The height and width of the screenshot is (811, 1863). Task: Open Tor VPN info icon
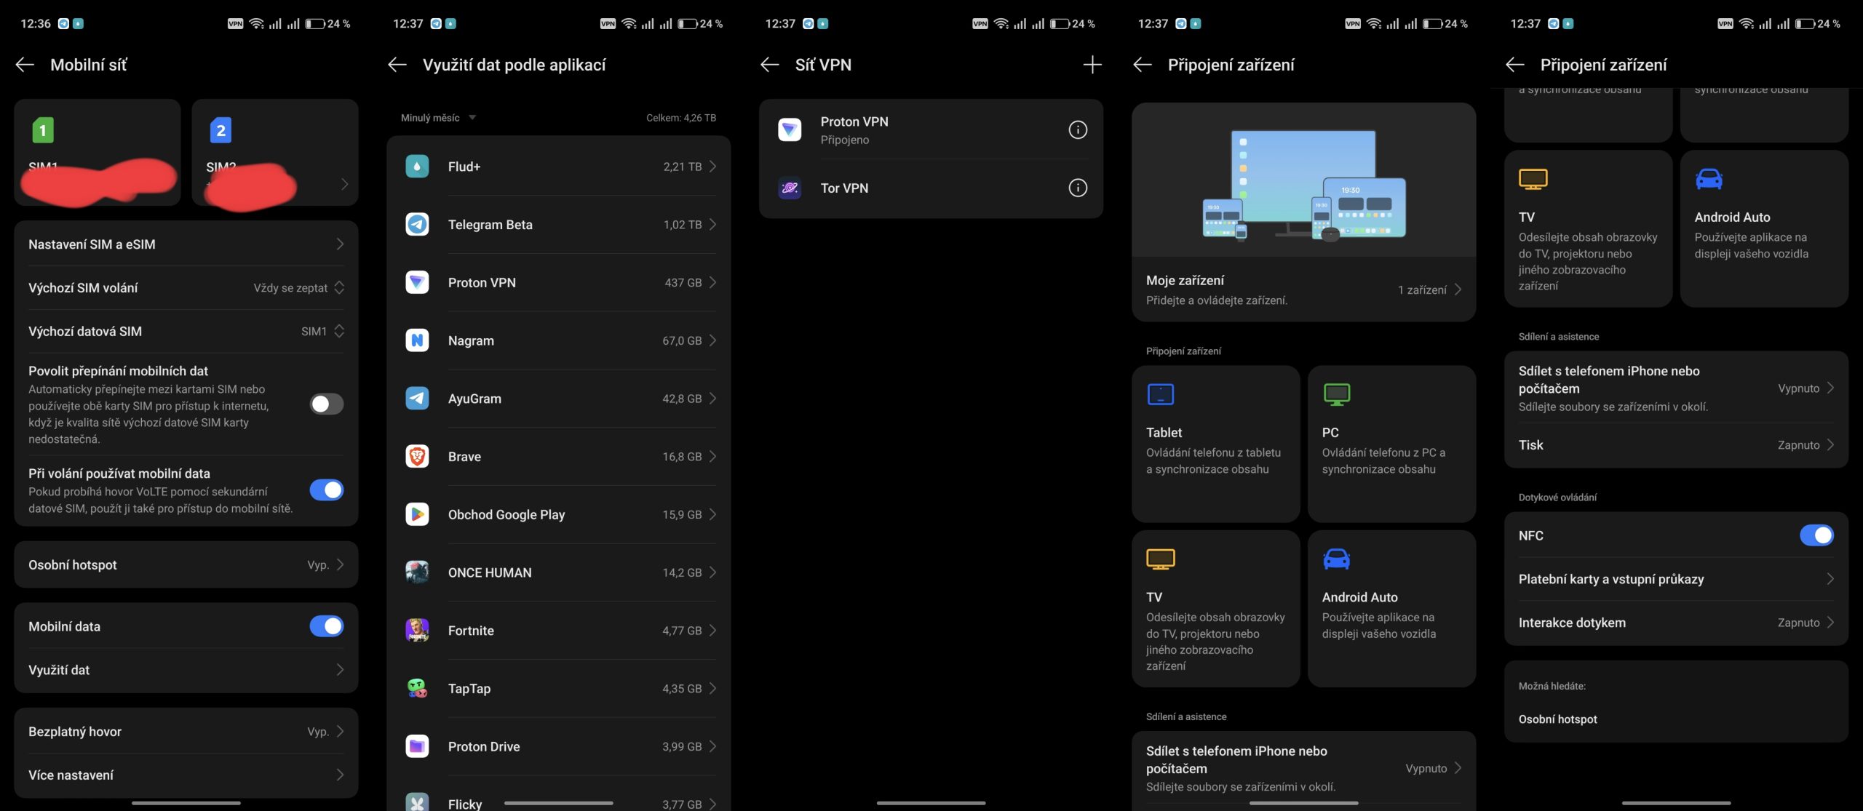pos(1077,188)
